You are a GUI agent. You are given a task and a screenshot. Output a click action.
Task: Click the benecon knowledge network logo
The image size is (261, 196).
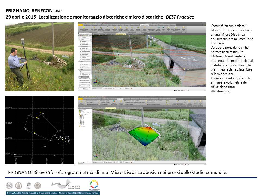click(x=66, y=185)
